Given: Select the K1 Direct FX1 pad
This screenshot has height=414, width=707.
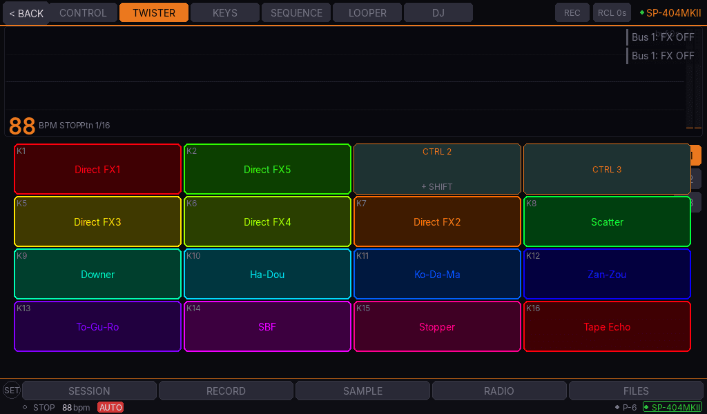Looking at the screenshot, I should point(97,169).
